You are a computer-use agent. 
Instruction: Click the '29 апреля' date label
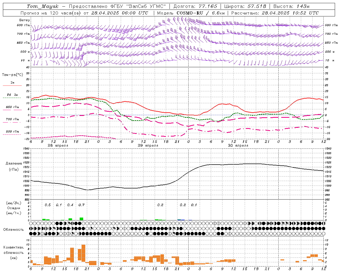(148, 146)
